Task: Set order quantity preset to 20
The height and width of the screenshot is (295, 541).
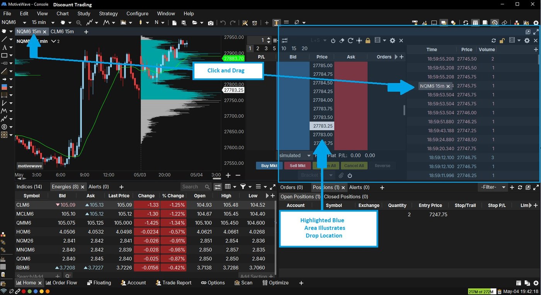Action: pyautogui.click(x=305, y=49)
